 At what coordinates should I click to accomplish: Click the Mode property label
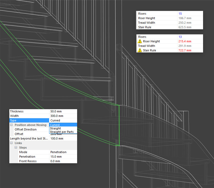(23, 152)
